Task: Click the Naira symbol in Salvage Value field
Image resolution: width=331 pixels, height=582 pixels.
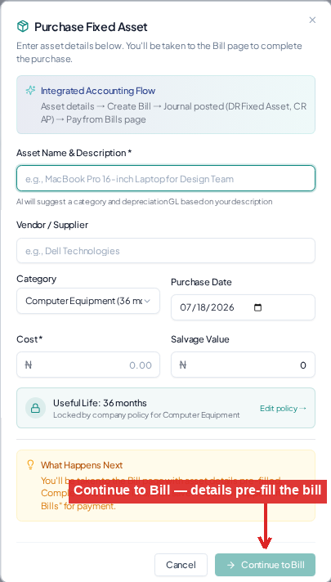Action: [x=182, y=365]
